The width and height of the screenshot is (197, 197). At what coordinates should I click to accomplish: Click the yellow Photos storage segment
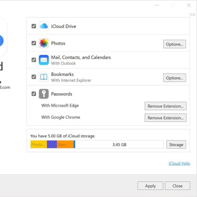39,144
